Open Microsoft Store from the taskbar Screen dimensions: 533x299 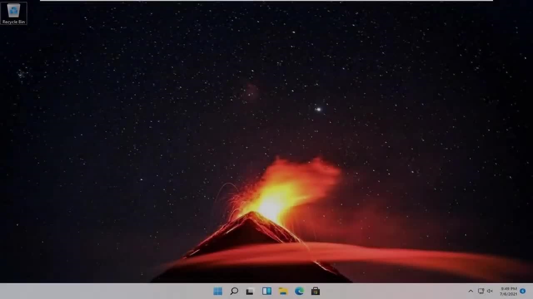(x=316, y=291)
